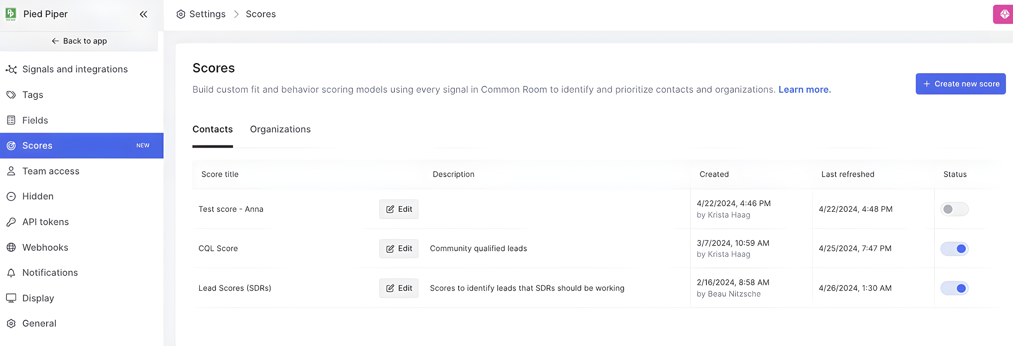Click the API tokens key icon
This screenshot has width=1013, height=346.
click(11, 222)
